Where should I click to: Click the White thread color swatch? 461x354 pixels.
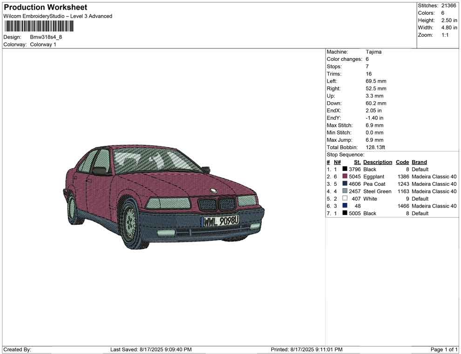click(345, 199)
